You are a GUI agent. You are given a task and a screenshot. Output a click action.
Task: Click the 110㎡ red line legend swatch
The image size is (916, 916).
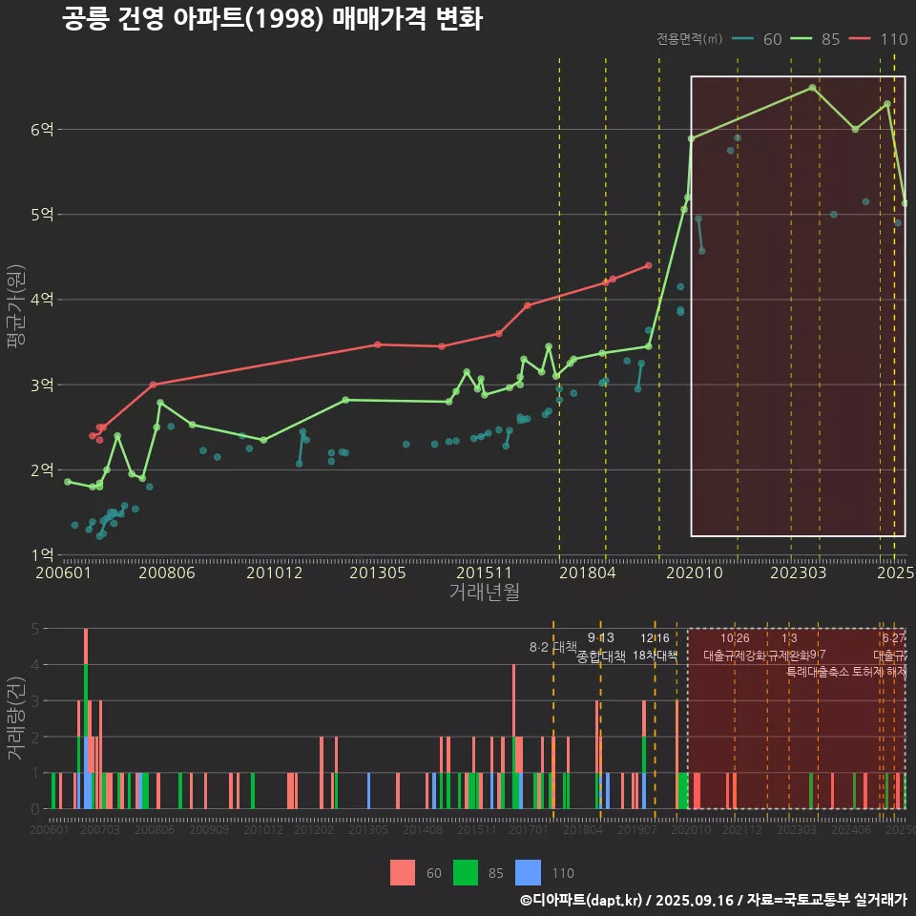click(x=860, y=39)
